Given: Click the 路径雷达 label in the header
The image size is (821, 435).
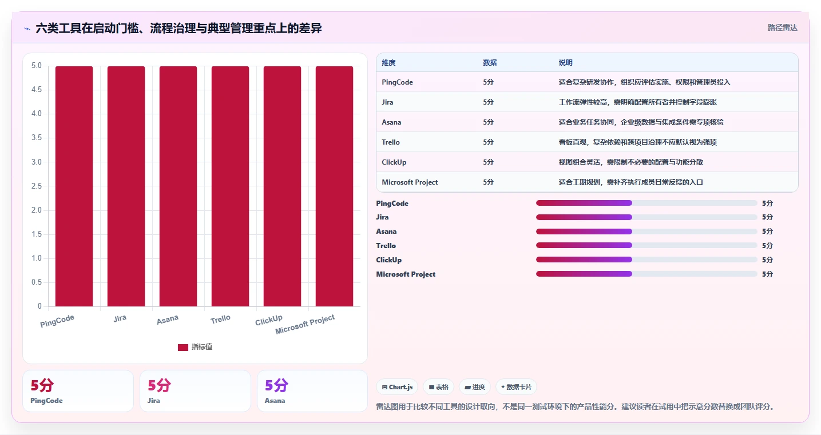Looking at the screenshot, I should coord(782,27).
